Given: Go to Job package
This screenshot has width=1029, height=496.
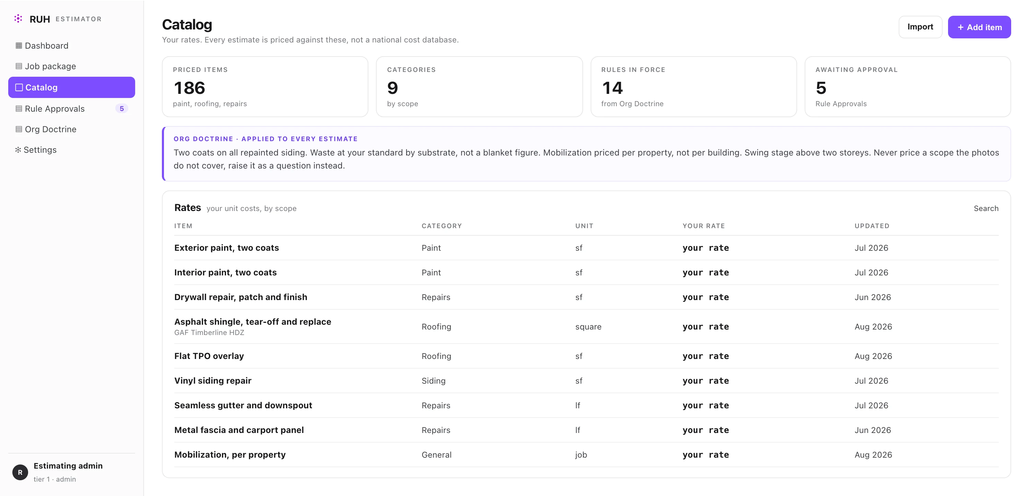Looking at the screenshot, I should coord(71,66).
